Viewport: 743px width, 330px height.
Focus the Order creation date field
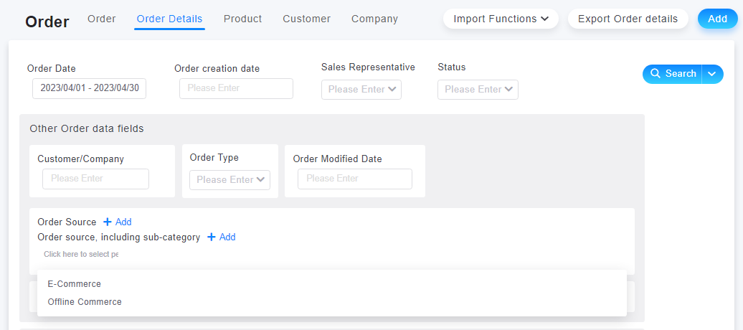tap(236, 89)
